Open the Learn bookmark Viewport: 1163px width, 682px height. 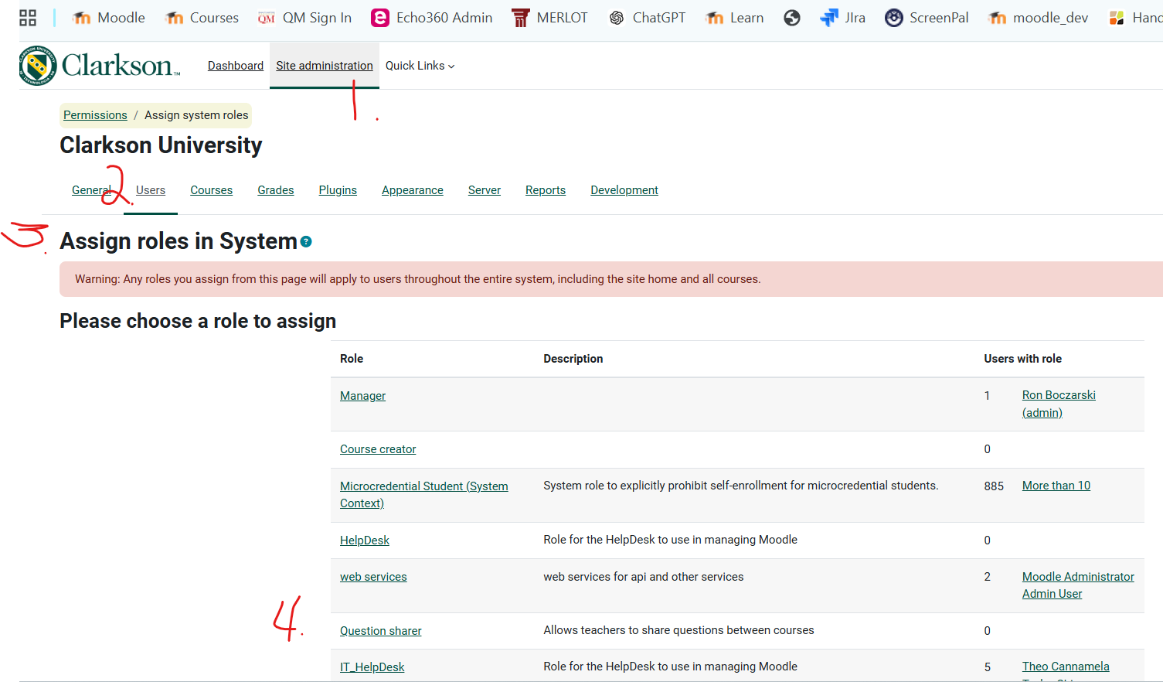pyautogui.click(x=734, y=18)
